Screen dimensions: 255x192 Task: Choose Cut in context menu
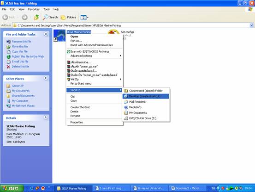(95, 97)
